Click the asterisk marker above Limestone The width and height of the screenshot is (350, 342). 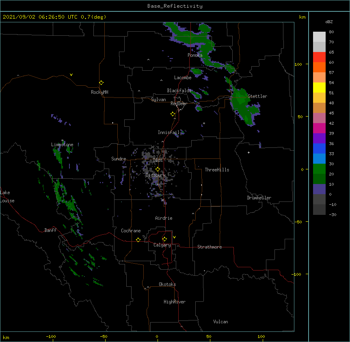pyautogui.click(x=63, y=141)
